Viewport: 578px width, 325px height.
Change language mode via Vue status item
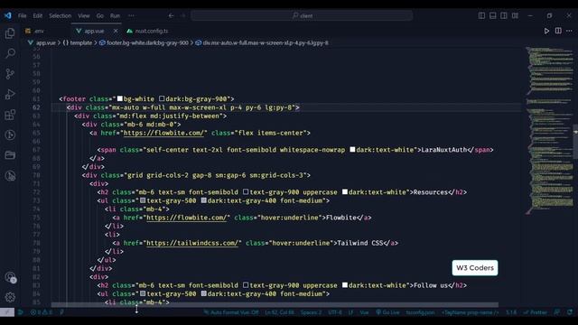[x=364, y=312]
